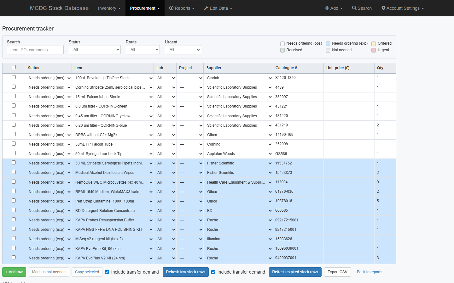Tick the checkbox for Medipal Alcohol Disinfectant Wipes row

(x=14, y=172)
